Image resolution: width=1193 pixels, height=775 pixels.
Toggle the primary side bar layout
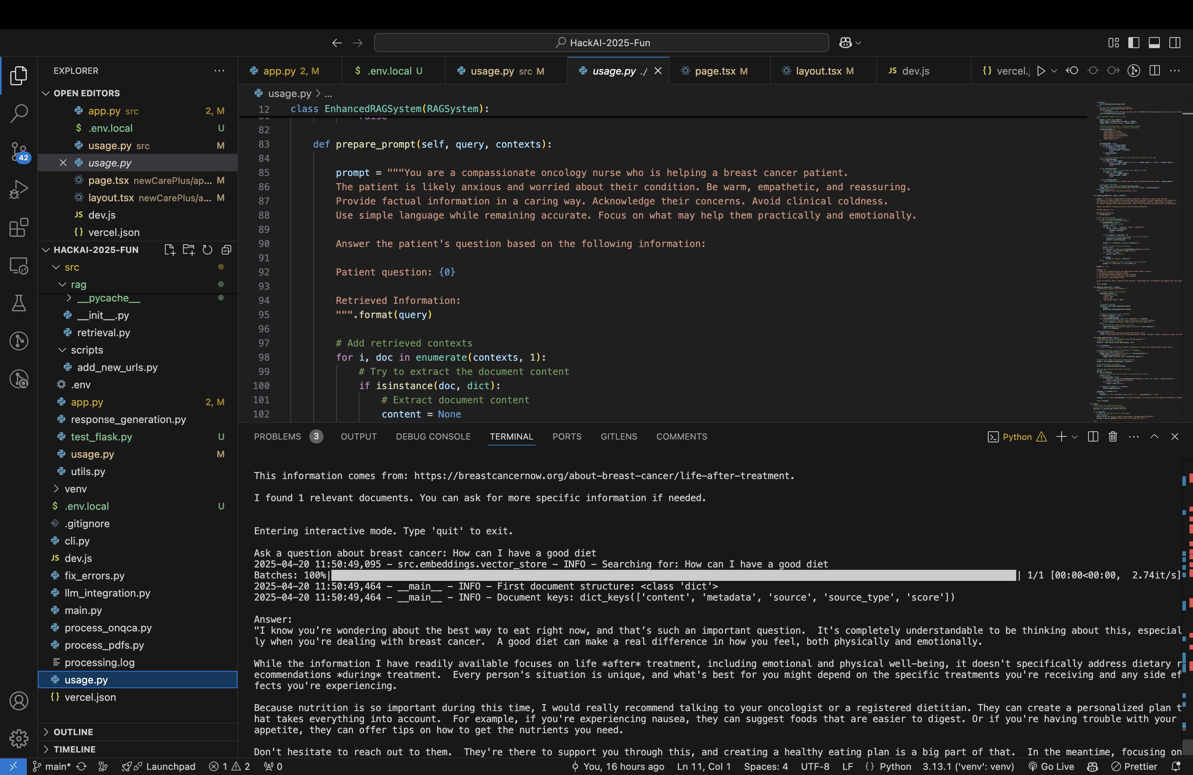tap(1134, 43)
